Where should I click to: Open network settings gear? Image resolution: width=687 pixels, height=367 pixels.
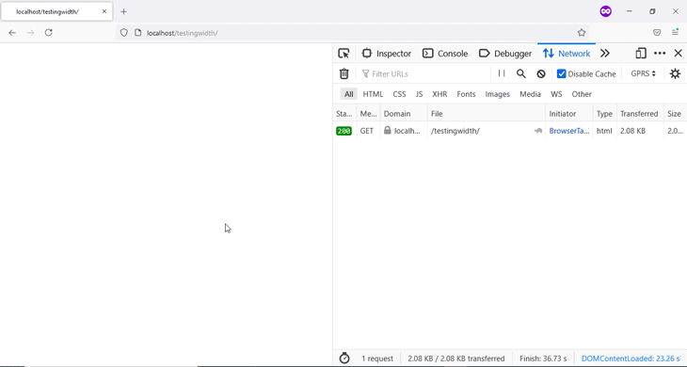(675, 73)
